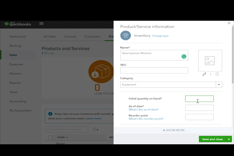Click Change type link

point(160,36)
